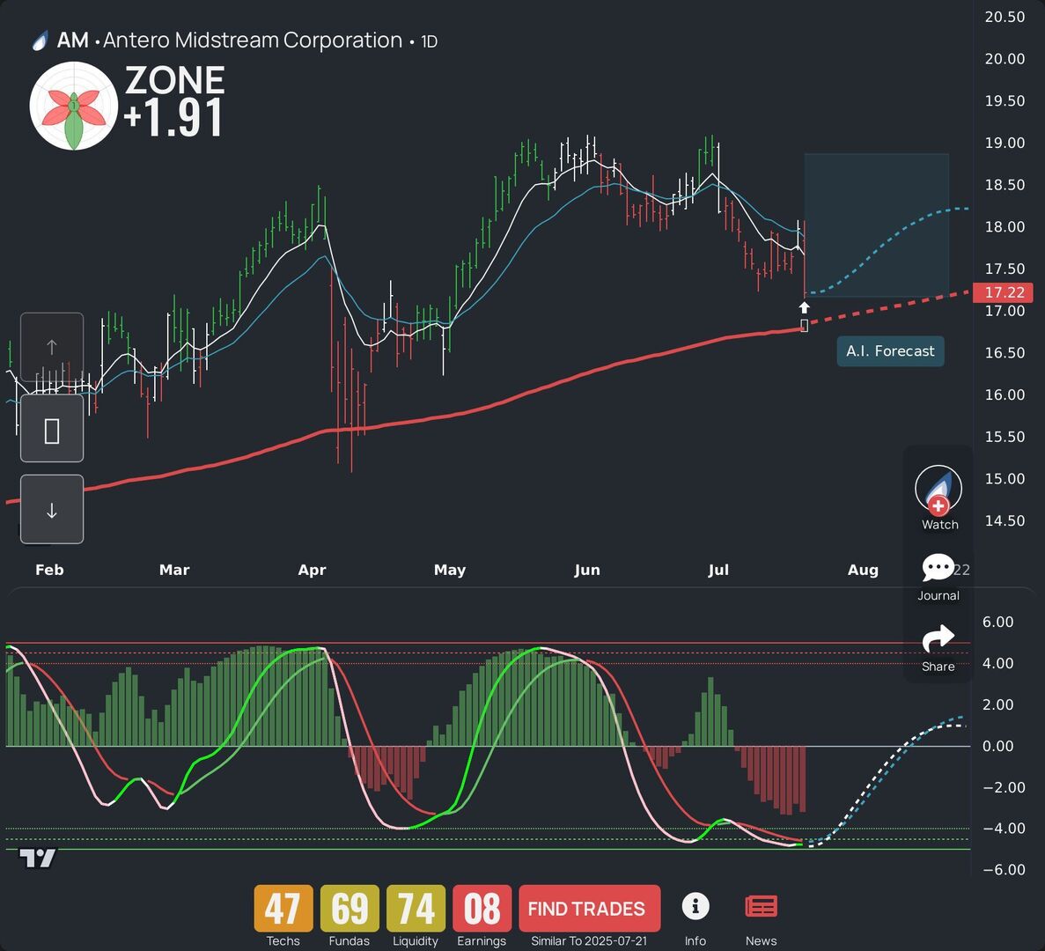
Task: Open the News icon
Action: tap(761, 907)
